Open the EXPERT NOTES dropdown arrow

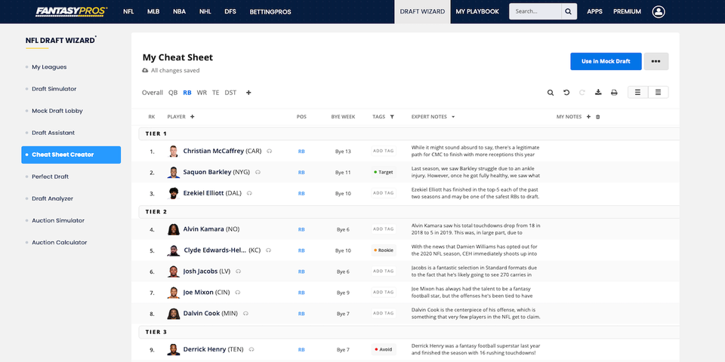coord(453,117)
